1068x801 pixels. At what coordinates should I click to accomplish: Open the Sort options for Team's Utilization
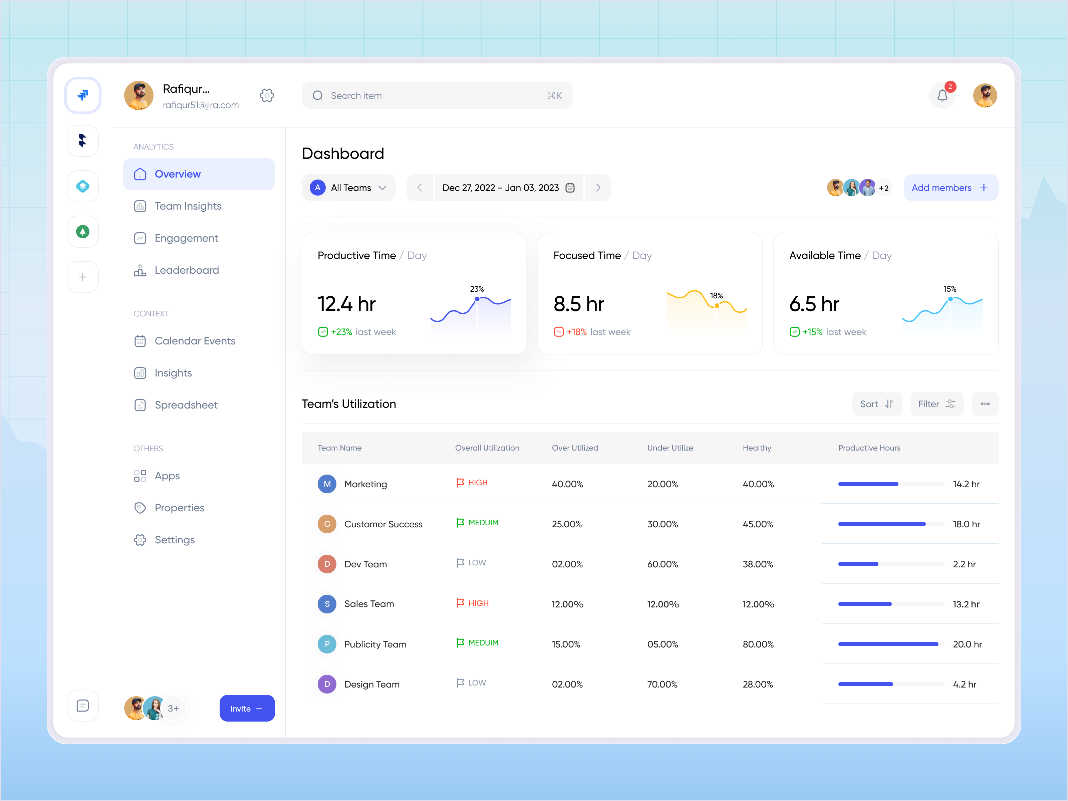coord(877,404)
